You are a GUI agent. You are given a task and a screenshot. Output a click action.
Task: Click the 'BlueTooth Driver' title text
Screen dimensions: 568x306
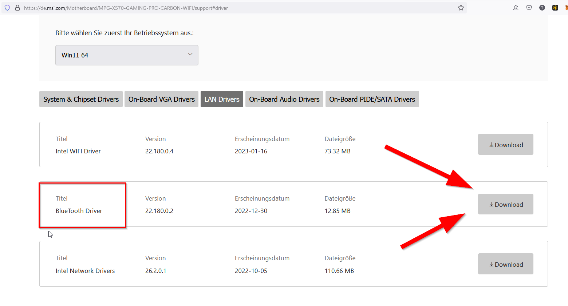pyautogui.click(x=79, y=211)
